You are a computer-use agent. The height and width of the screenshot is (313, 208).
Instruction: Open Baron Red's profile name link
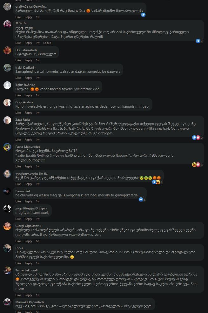pyautogui.click(x=23, y=191)
